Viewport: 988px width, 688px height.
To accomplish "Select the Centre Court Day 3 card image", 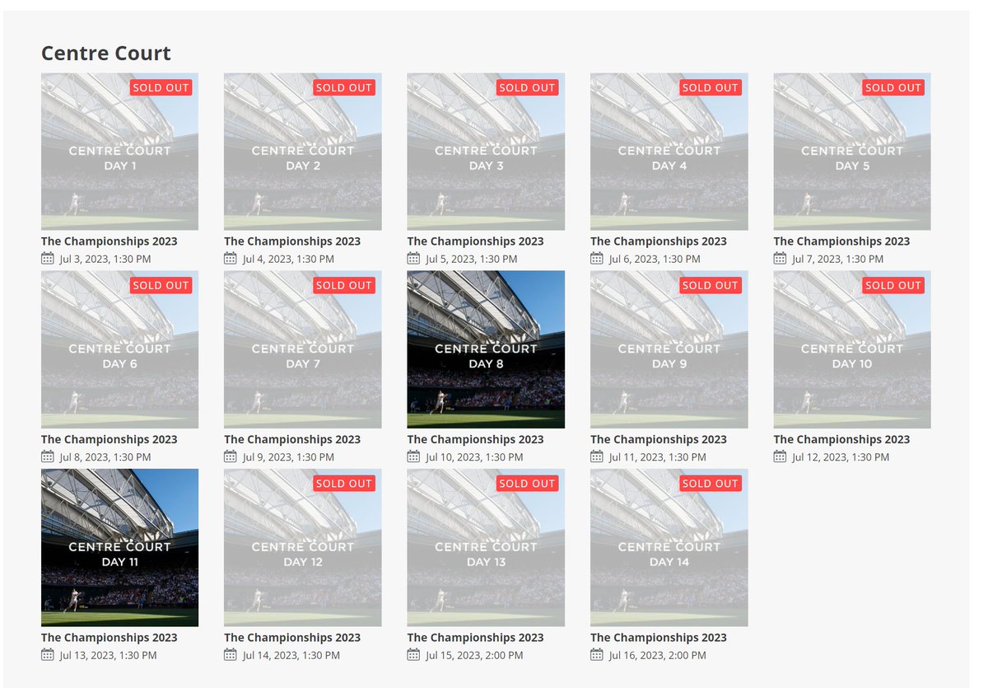I will (486, 152).
